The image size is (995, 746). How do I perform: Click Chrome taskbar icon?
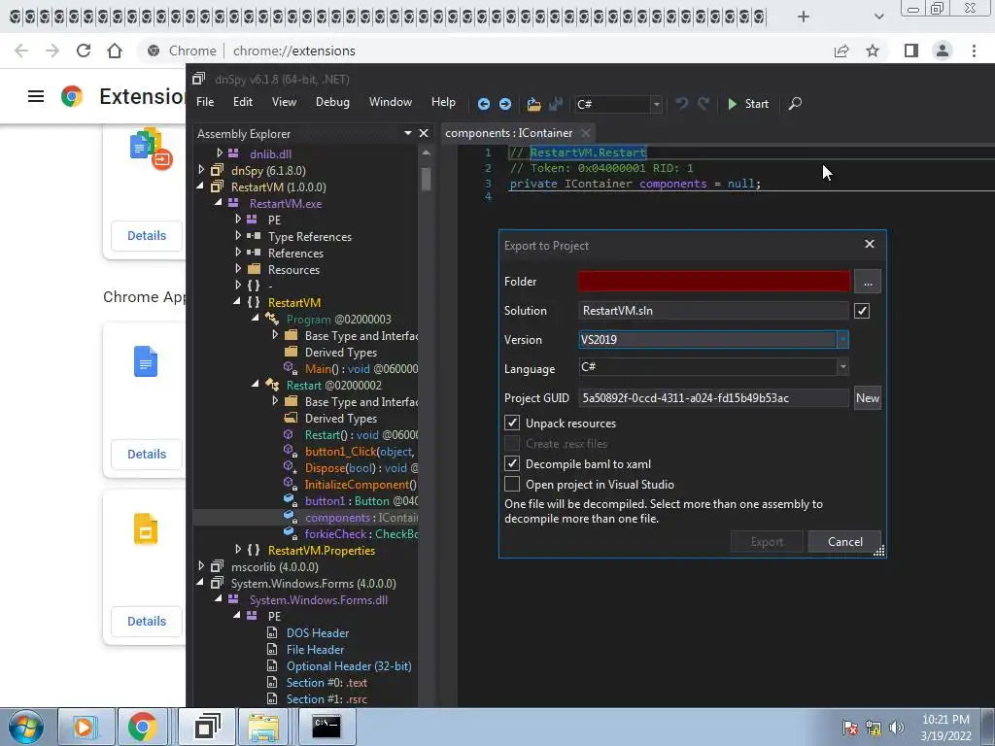click(142, 727)
